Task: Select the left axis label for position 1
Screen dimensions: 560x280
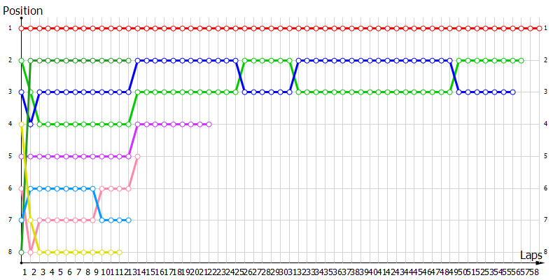Action: 10,29
